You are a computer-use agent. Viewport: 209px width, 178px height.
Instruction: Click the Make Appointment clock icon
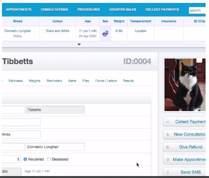click(168, 159)
